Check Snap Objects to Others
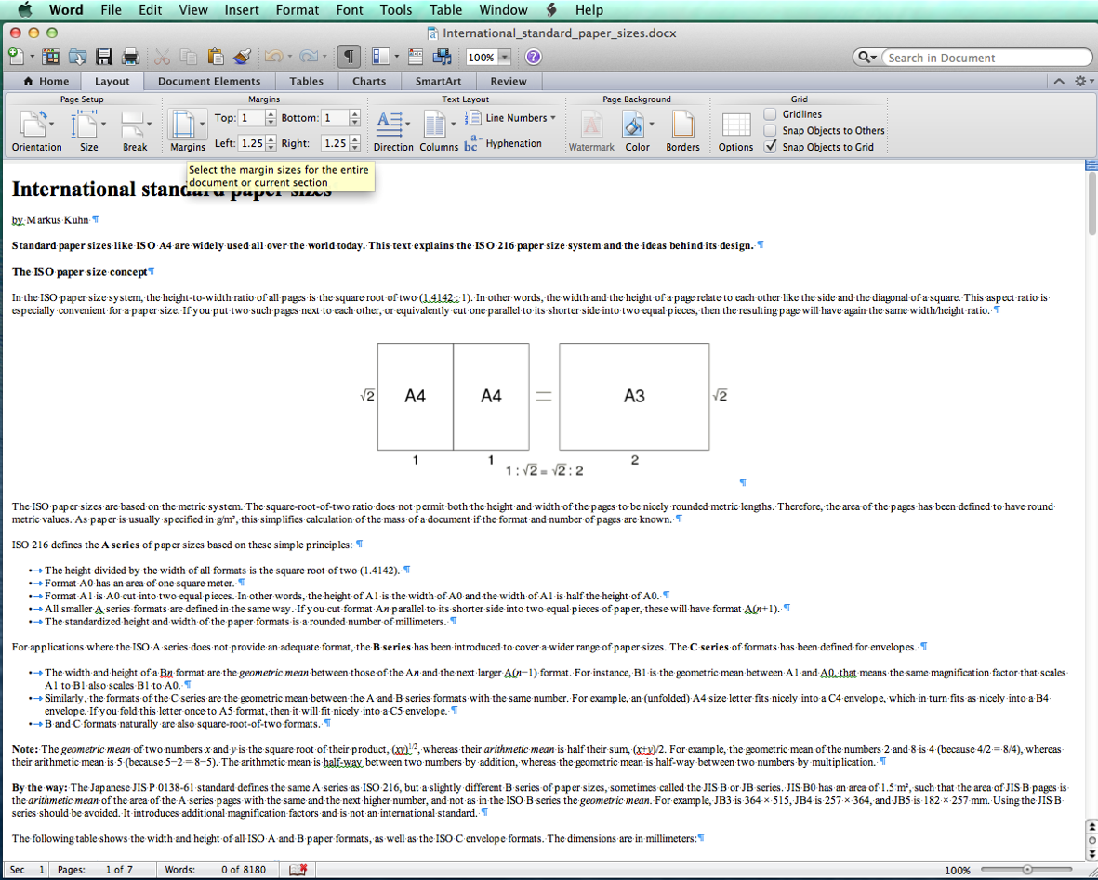The width and height of the screenshot is (1098, 880). pyautogui.click(x=770, y=130)
